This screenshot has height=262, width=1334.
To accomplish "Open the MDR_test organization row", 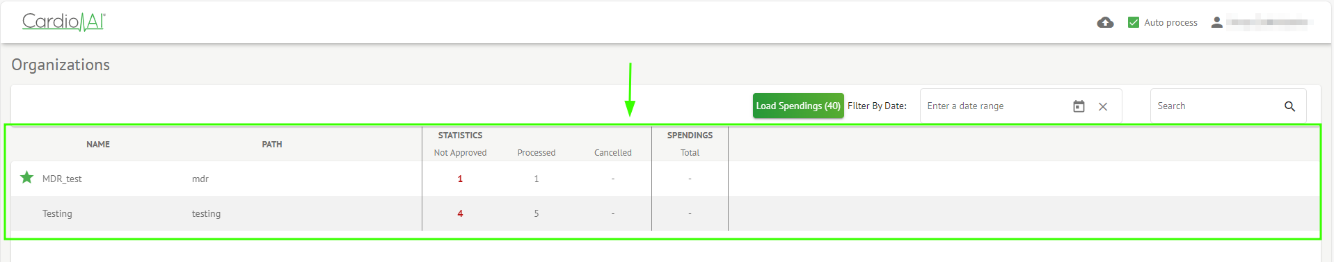I will tap(665, 179).
